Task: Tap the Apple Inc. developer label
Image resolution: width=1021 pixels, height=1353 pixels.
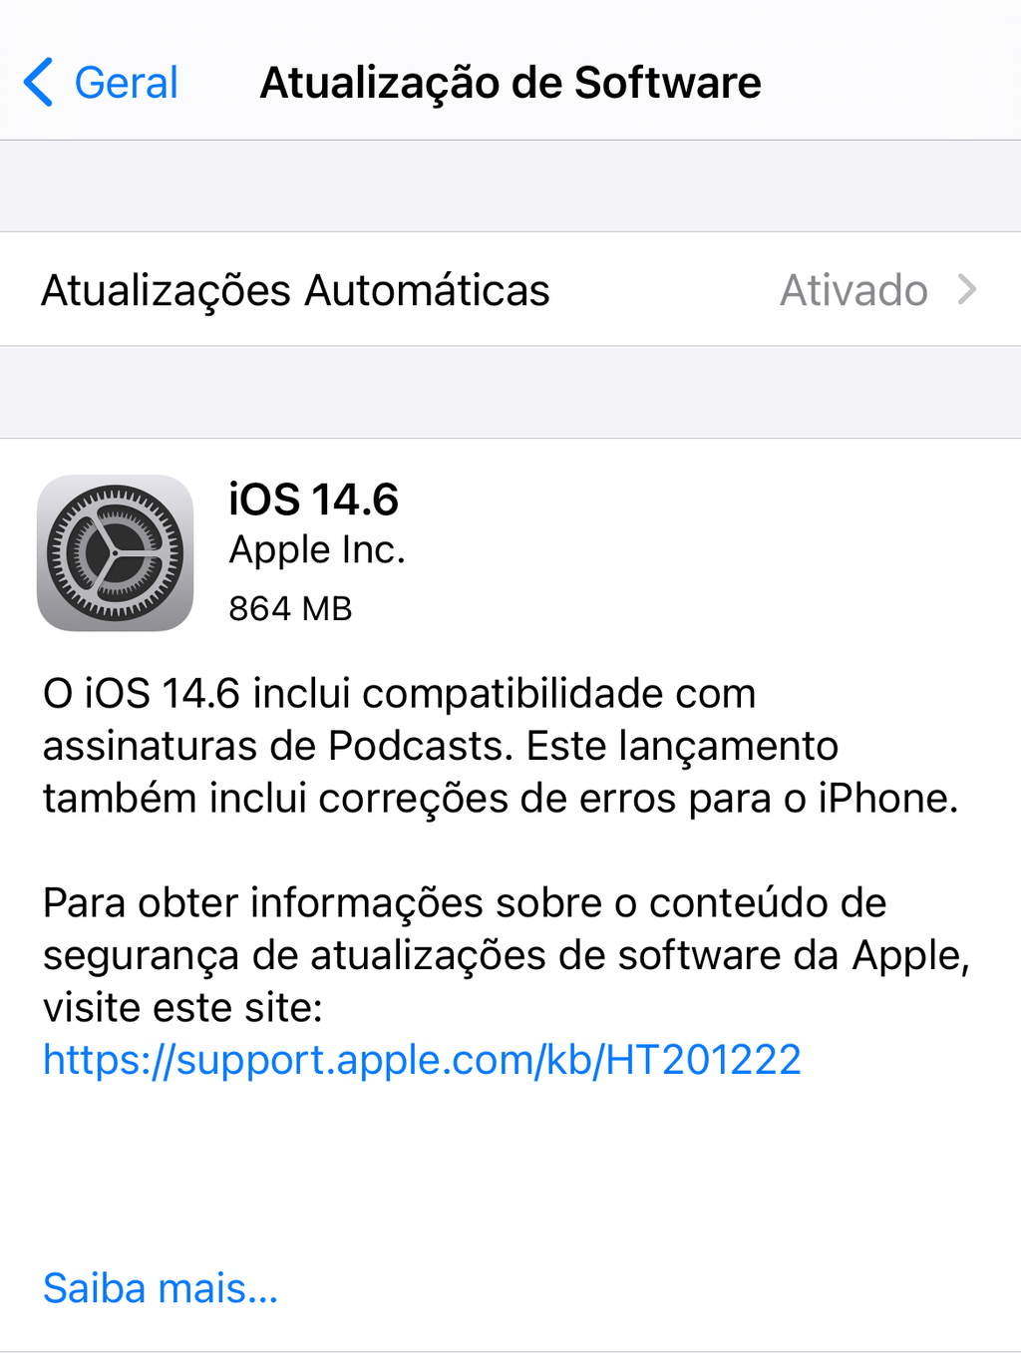Action: (x=317, y=549)
